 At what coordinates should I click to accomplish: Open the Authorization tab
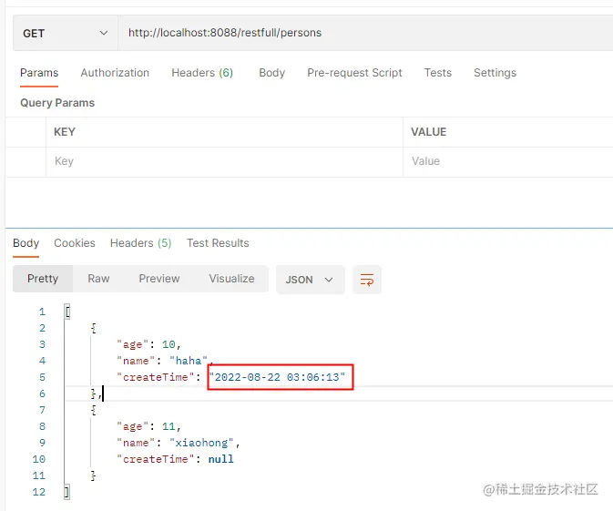[115, 73]
